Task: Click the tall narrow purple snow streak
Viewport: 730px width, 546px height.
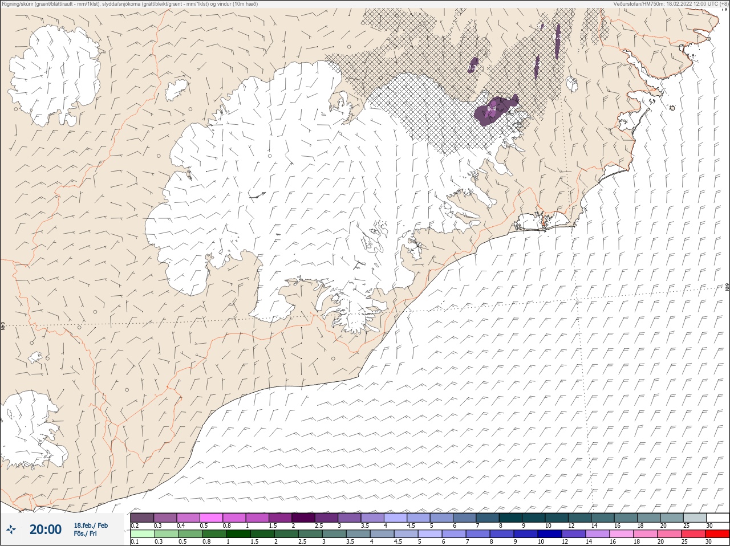Action: 558,40
